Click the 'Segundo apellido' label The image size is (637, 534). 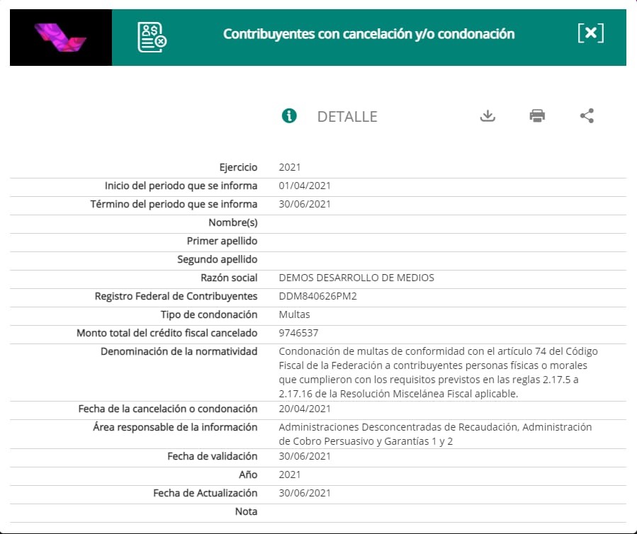(218, 259)
